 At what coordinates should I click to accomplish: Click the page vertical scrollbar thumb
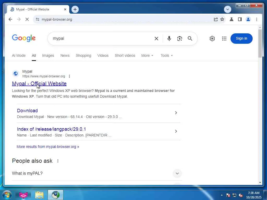click(260, 43)
